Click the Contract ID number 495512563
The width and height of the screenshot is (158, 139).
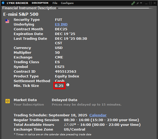(x=65, y=72)
